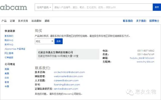Click the 联系我们: section heading
Image resolution: width=161 pixels, height=100 pixels.
click(x=43, y=68)
